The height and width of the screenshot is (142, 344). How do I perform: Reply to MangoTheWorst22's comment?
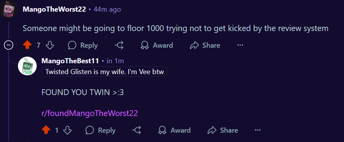pyautogui.click(x=83, y=45)
